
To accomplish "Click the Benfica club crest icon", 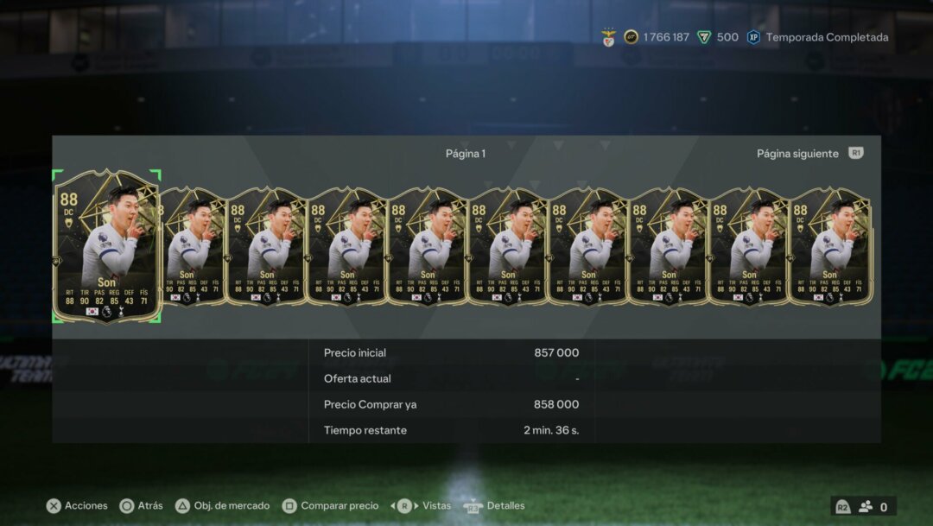I will click(x=608, y=37).
